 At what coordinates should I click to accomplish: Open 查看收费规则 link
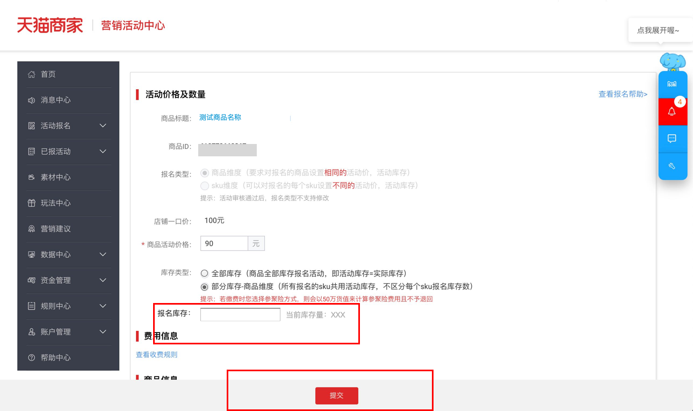(156, 355)
